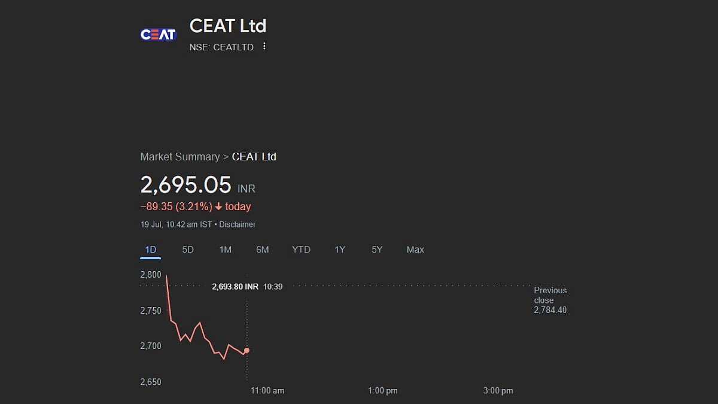The width and height of the screenshot is (718, 404).
Task: Click the 1:00 pm time axis label
Action: 383,391
